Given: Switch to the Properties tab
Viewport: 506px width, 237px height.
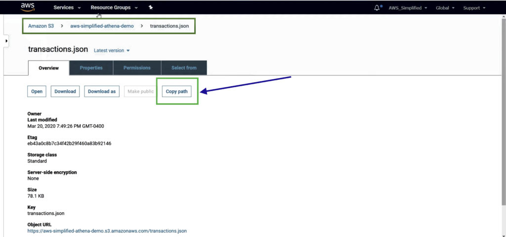Looking at the screenshot, I should [x=91, y=68].
